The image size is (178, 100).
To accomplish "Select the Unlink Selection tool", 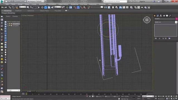I will click(13, 7).
